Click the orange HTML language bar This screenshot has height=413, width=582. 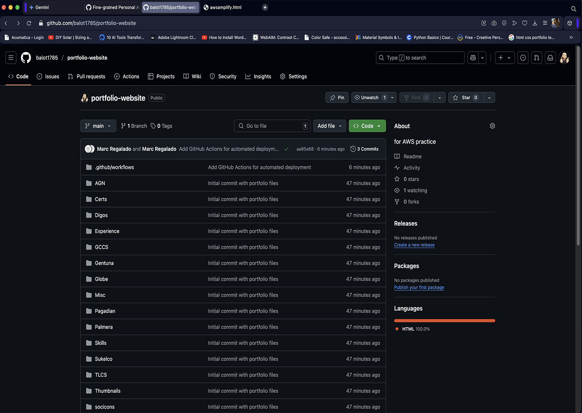(444, 321)
